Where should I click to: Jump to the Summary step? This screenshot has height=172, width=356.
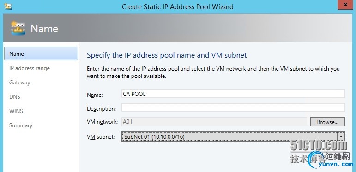[21, 125]
